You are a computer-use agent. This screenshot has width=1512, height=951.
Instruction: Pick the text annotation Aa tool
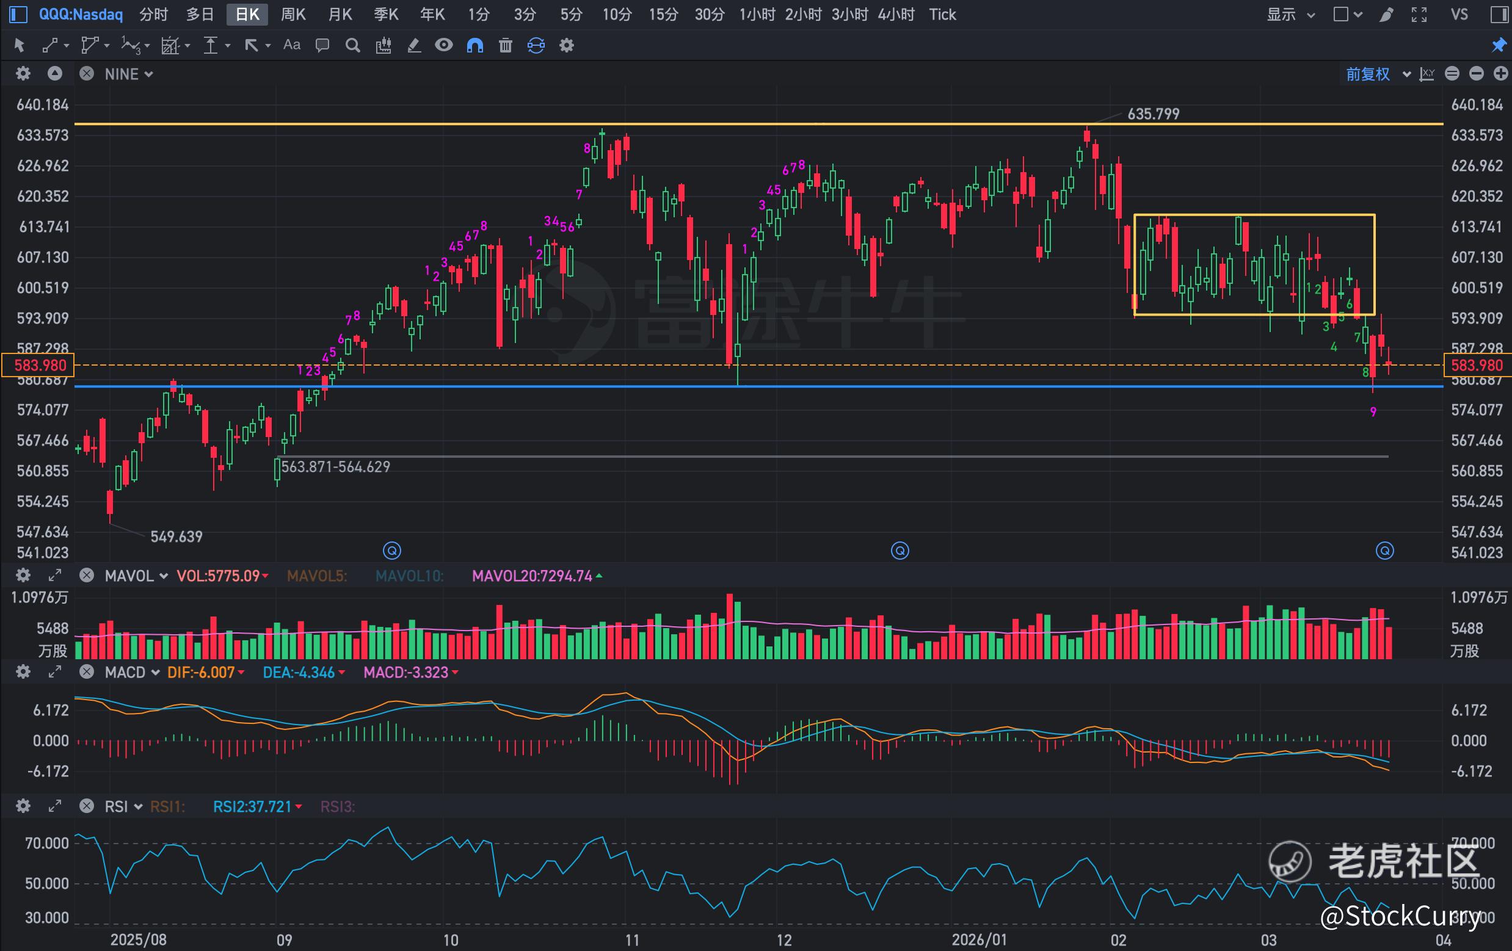coord(291,45)
